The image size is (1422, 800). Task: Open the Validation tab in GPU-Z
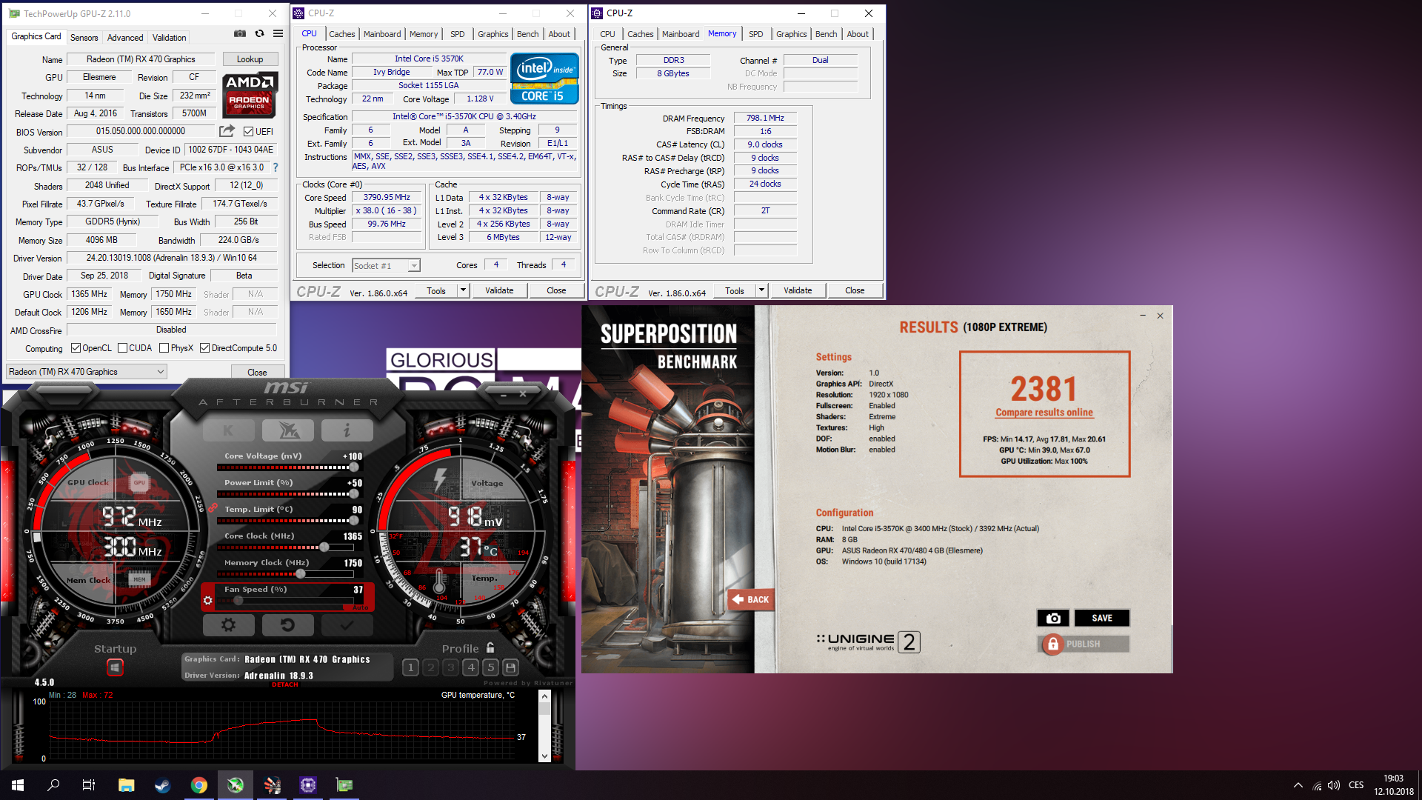169,38
